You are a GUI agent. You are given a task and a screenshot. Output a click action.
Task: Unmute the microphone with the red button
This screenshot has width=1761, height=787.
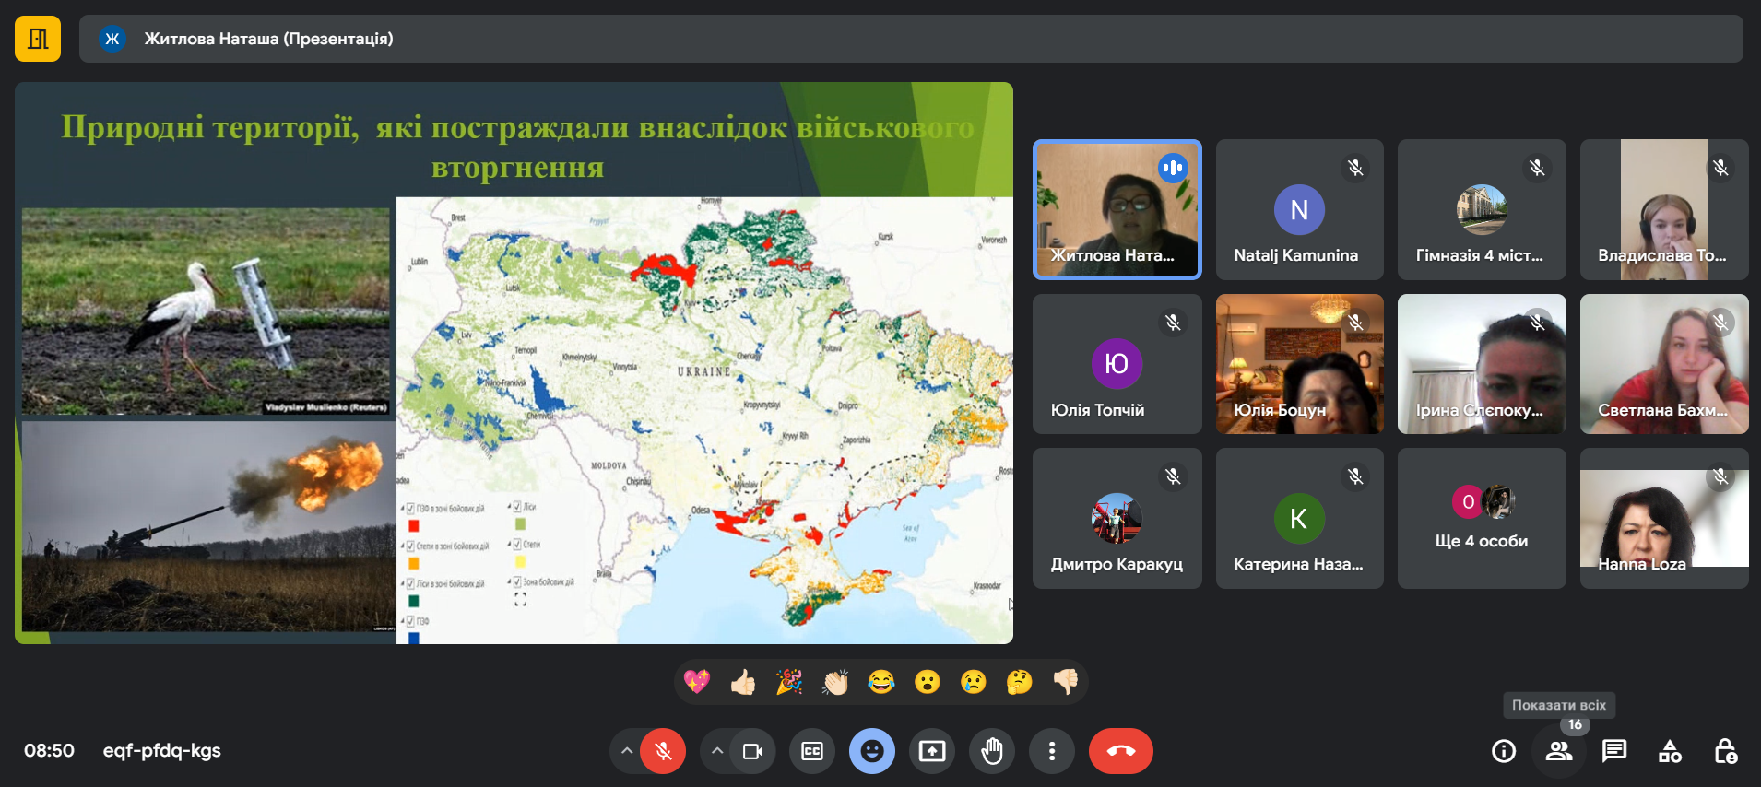point(663,751)
